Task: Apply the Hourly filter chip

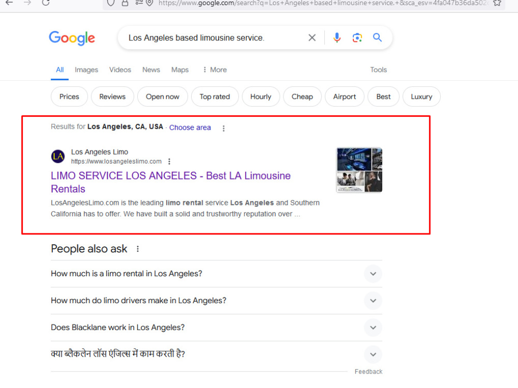Action: [x=261, y=97]
